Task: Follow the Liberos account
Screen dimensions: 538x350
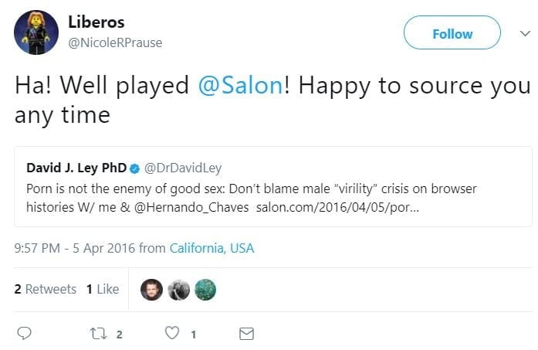Action: point(452,34)
